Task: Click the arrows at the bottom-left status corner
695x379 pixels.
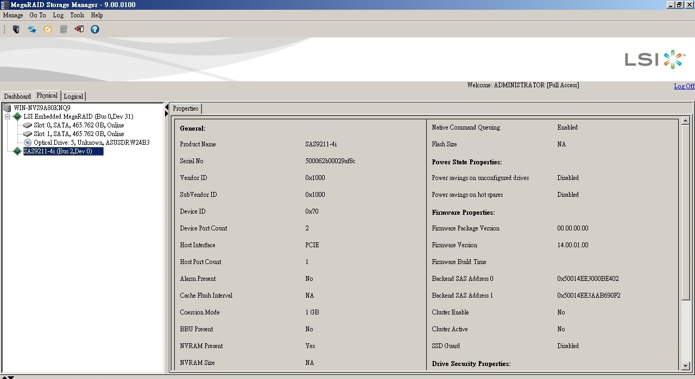Action: click(7, 376)
